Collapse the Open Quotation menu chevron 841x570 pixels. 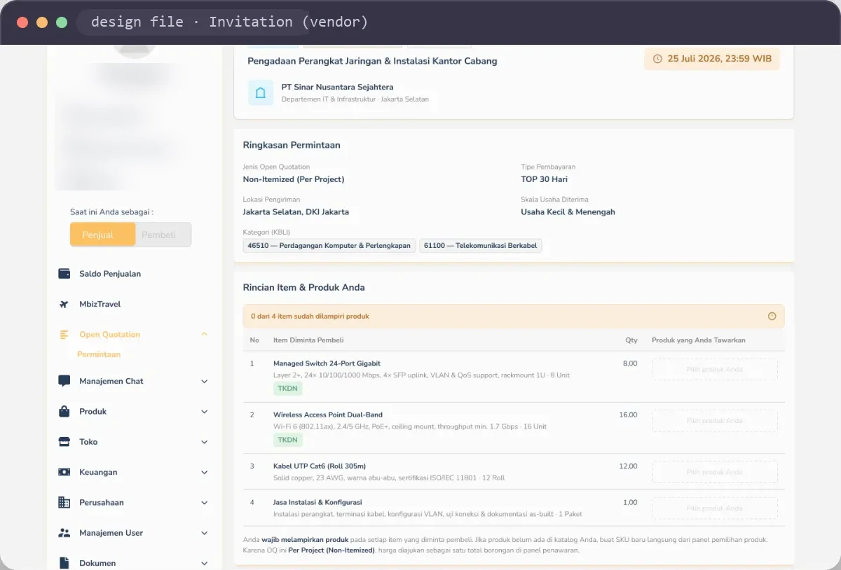(x=205, y=334)
